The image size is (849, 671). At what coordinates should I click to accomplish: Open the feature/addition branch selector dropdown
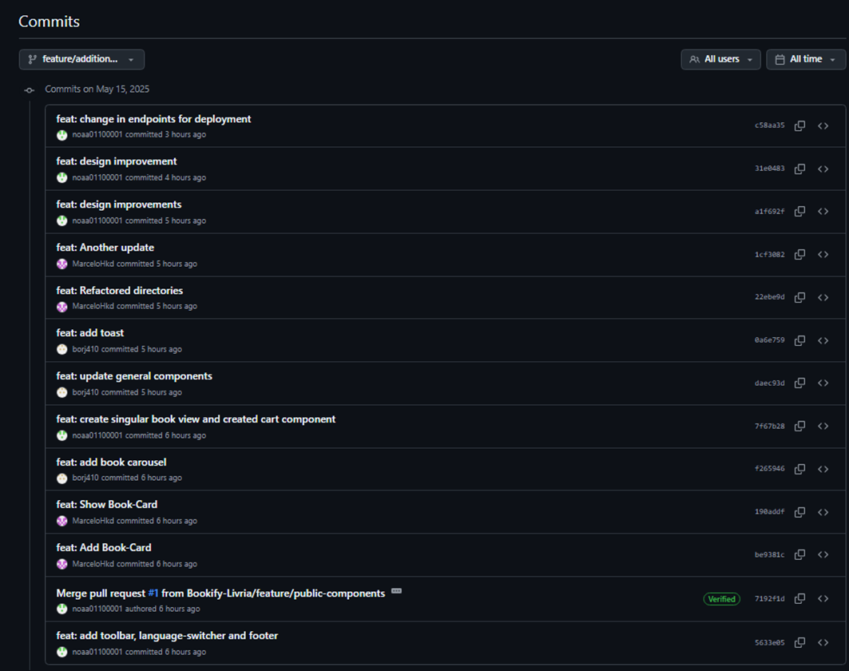pos(81,60)
